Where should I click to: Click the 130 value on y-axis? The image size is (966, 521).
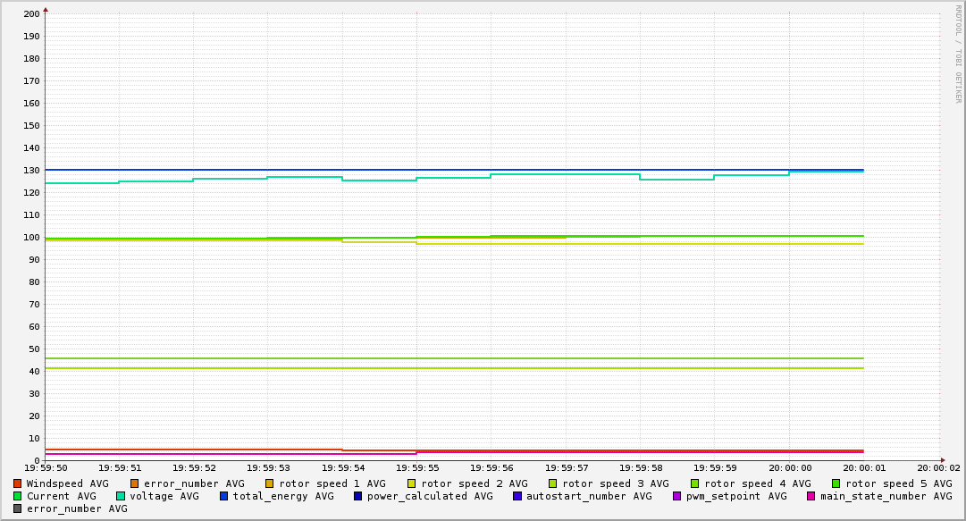[31, 171]
